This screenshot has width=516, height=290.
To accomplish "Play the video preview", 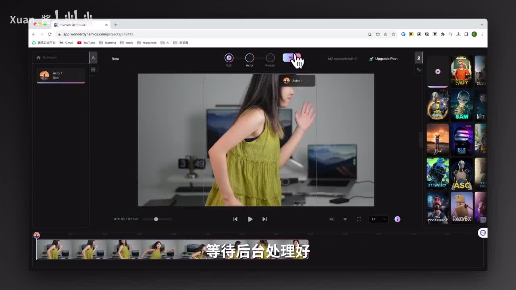I will [x=250, y=219].
